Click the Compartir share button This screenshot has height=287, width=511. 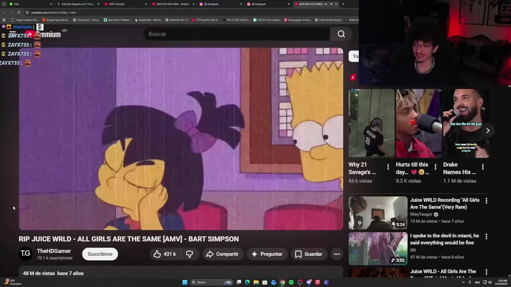click(222, 254)
